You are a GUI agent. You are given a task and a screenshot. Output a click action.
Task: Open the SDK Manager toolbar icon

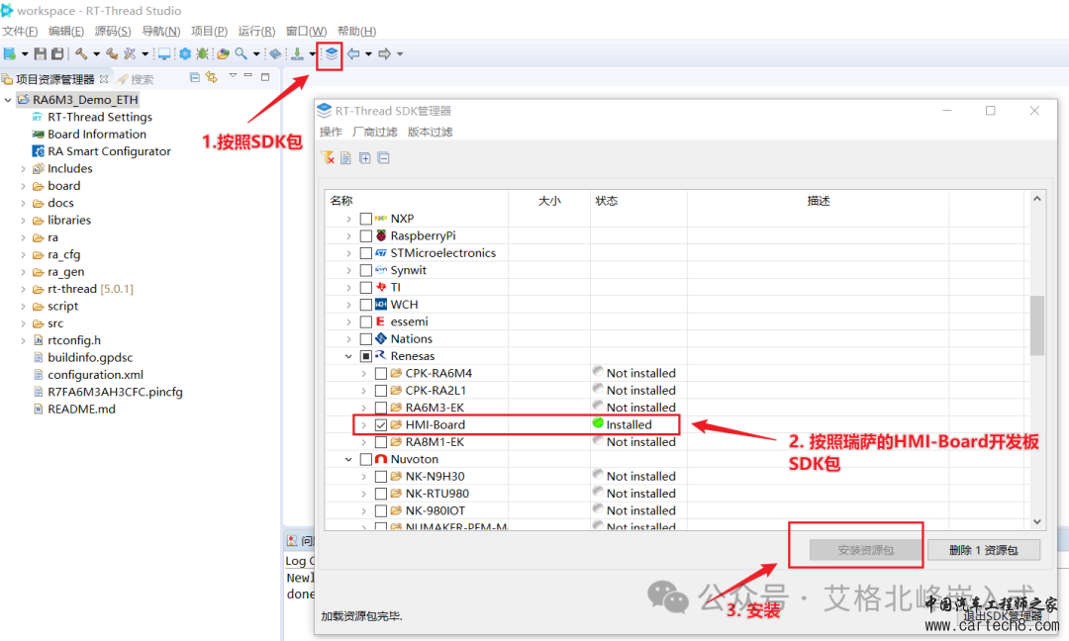[331, 53]
